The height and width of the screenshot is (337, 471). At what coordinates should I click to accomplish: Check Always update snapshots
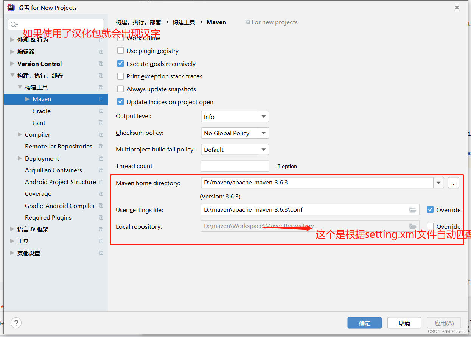click(120, 89)
